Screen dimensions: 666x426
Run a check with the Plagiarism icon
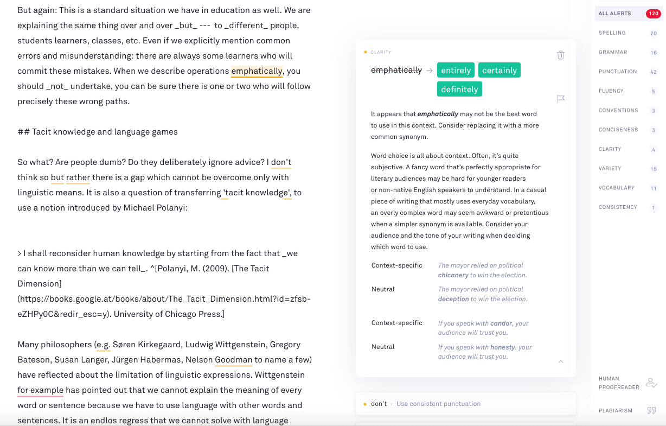(x=651, y=410)
